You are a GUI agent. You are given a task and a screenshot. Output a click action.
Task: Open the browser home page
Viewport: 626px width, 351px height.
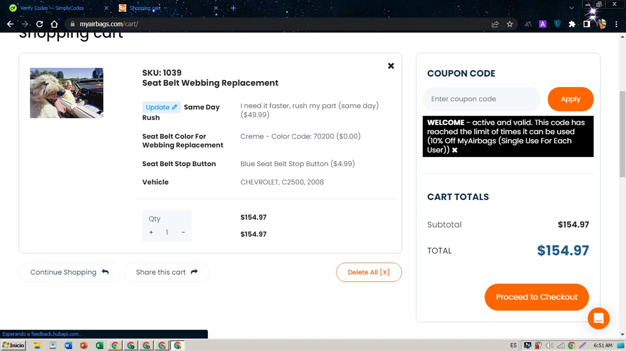(x=54, y=24)
